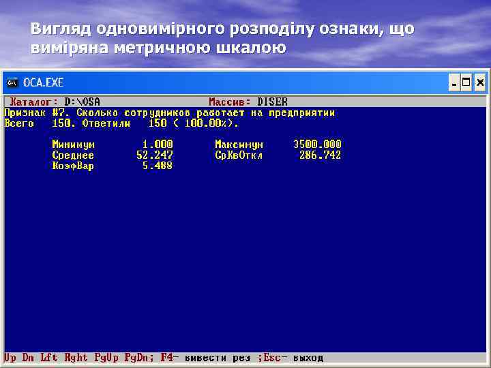
Task: Click 'Esc' hint in status bar
Action: (272, 357)
